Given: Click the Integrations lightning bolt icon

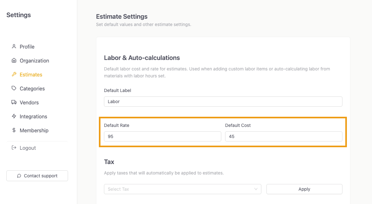Looking at the screenshot, I should pos(14,116).
